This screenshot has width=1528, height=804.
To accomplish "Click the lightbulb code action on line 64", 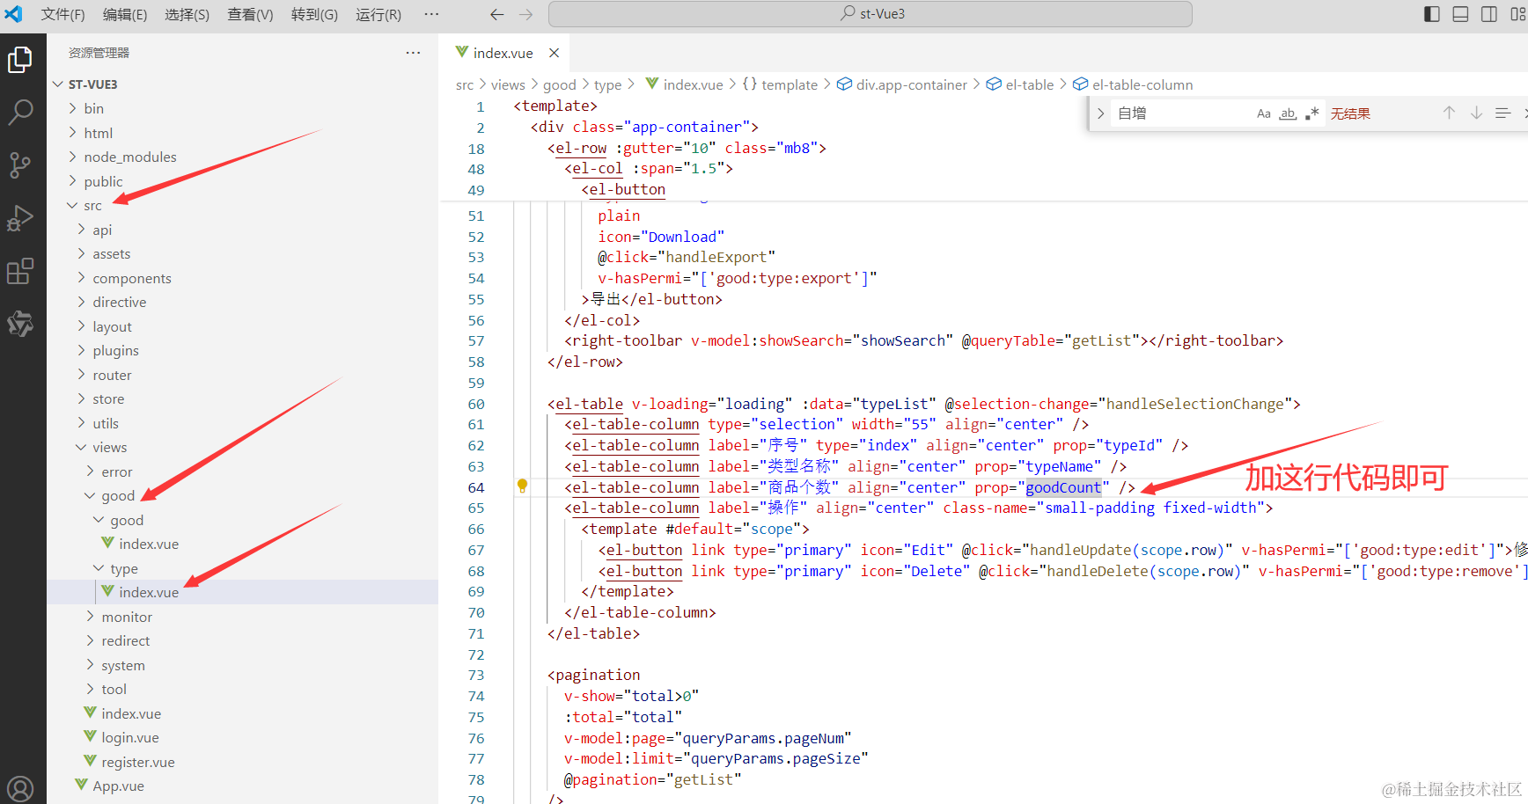I will point(522,486).
